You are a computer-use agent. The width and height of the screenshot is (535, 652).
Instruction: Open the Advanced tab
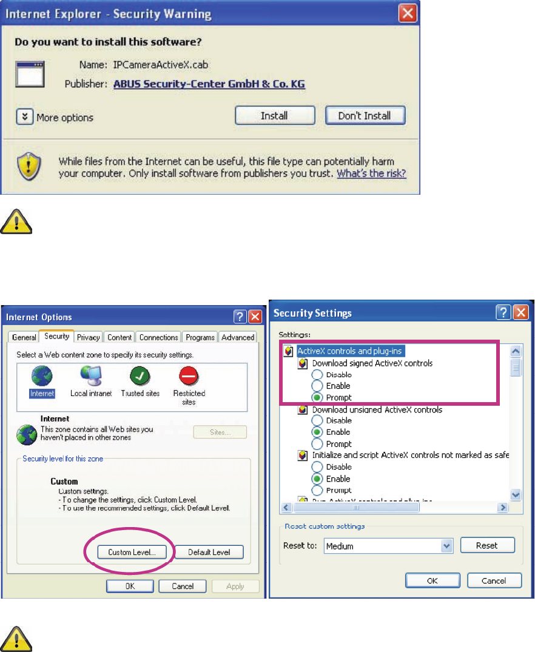238,337
